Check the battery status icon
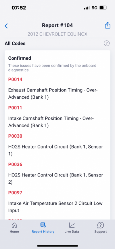Viewport: 115px width, 249px height. (103, 7)
